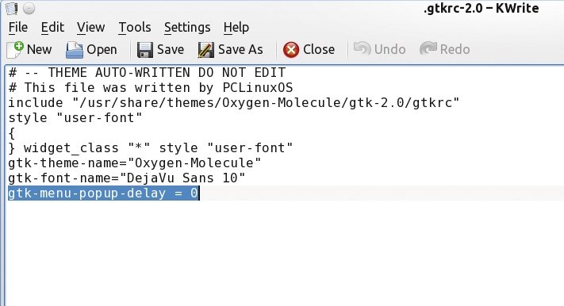Click the opening brace '{' line
Image resolution: width=564 pixels, height=306 pixels.
(12, 133)
